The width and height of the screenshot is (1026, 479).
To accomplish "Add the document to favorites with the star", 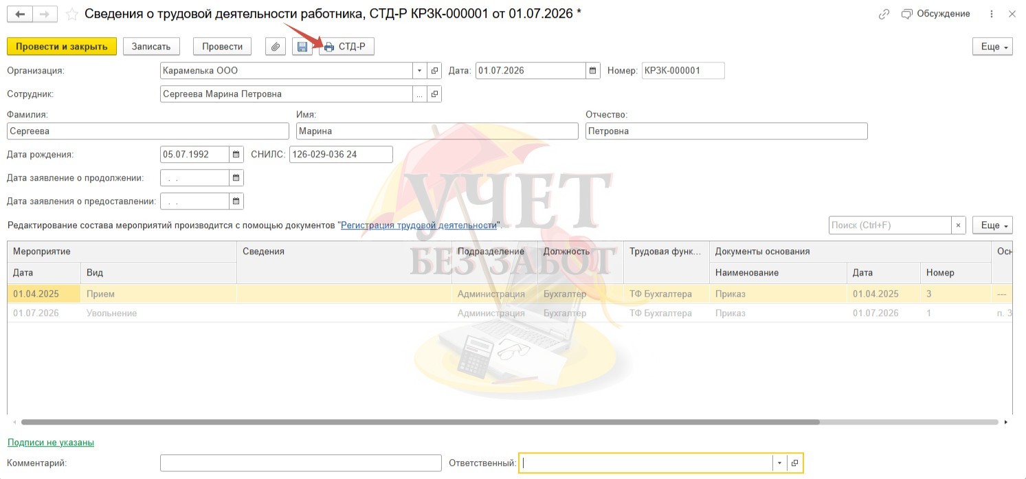I will point(71,14).
